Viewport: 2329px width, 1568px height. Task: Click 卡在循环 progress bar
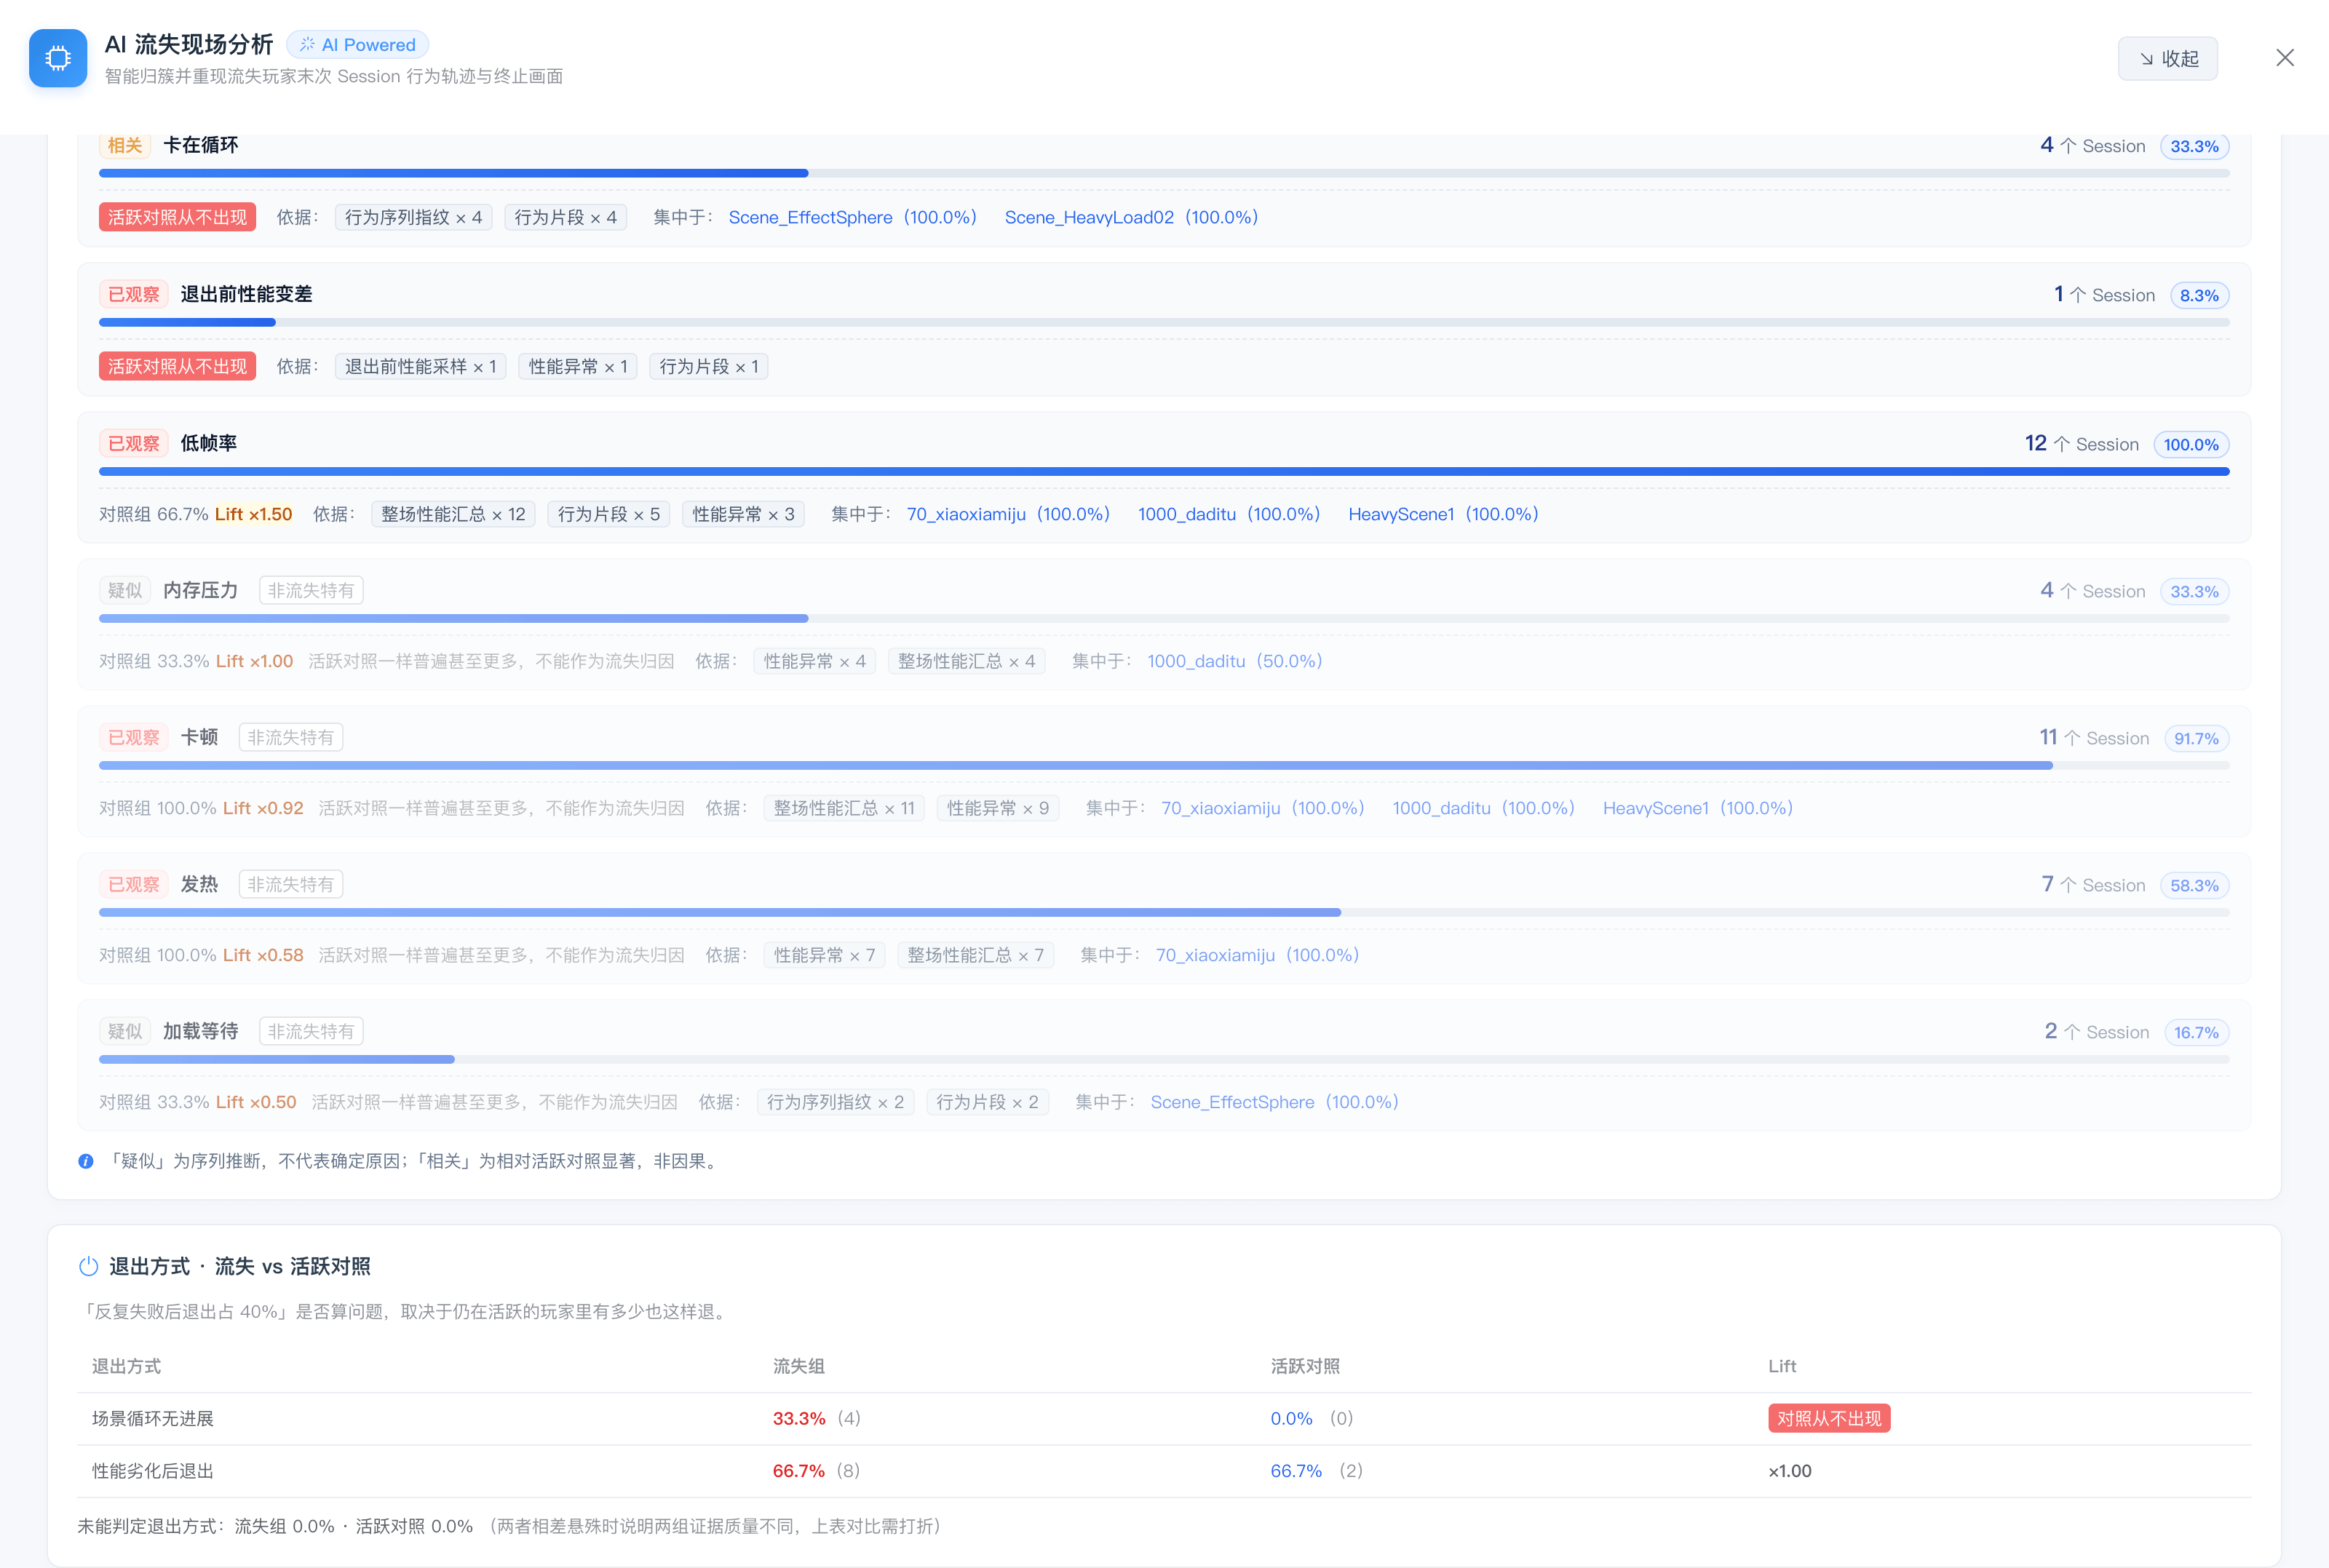click(x=1164, y=173)
